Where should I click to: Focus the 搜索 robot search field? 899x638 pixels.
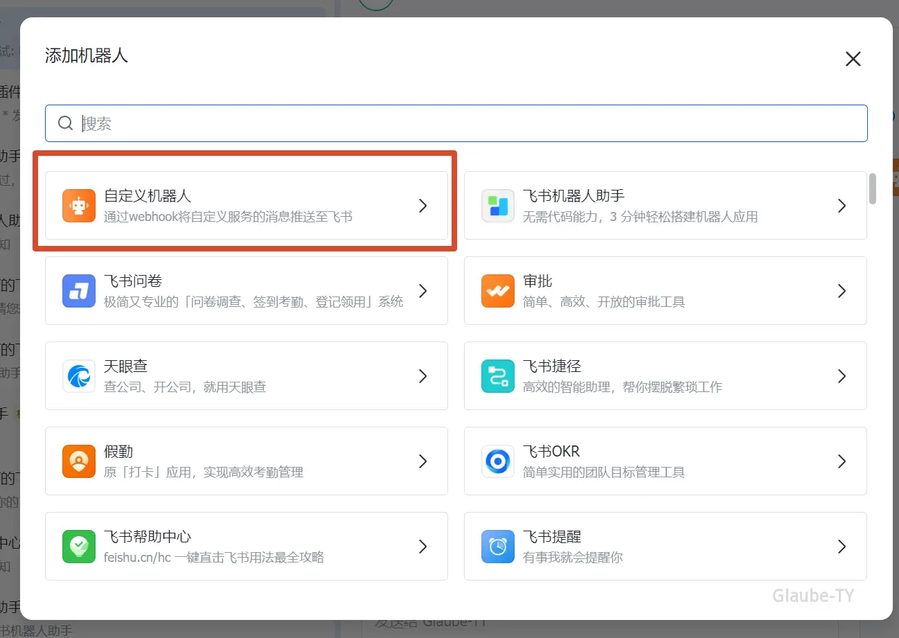(x=456, y=123)
